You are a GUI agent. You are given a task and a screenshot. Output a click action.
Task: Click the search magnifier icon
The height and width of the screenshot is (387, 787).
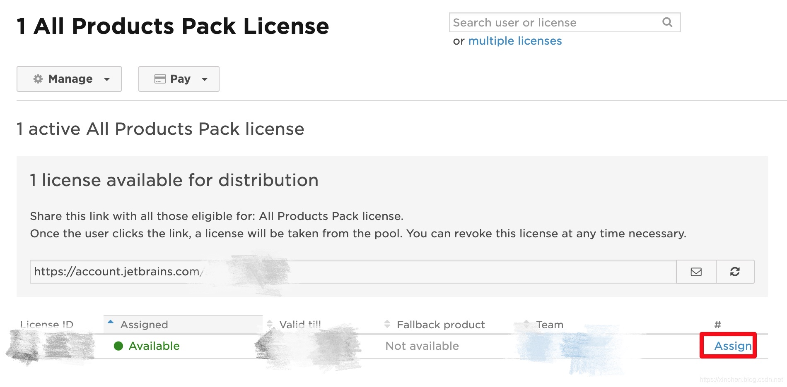[667, 22]
